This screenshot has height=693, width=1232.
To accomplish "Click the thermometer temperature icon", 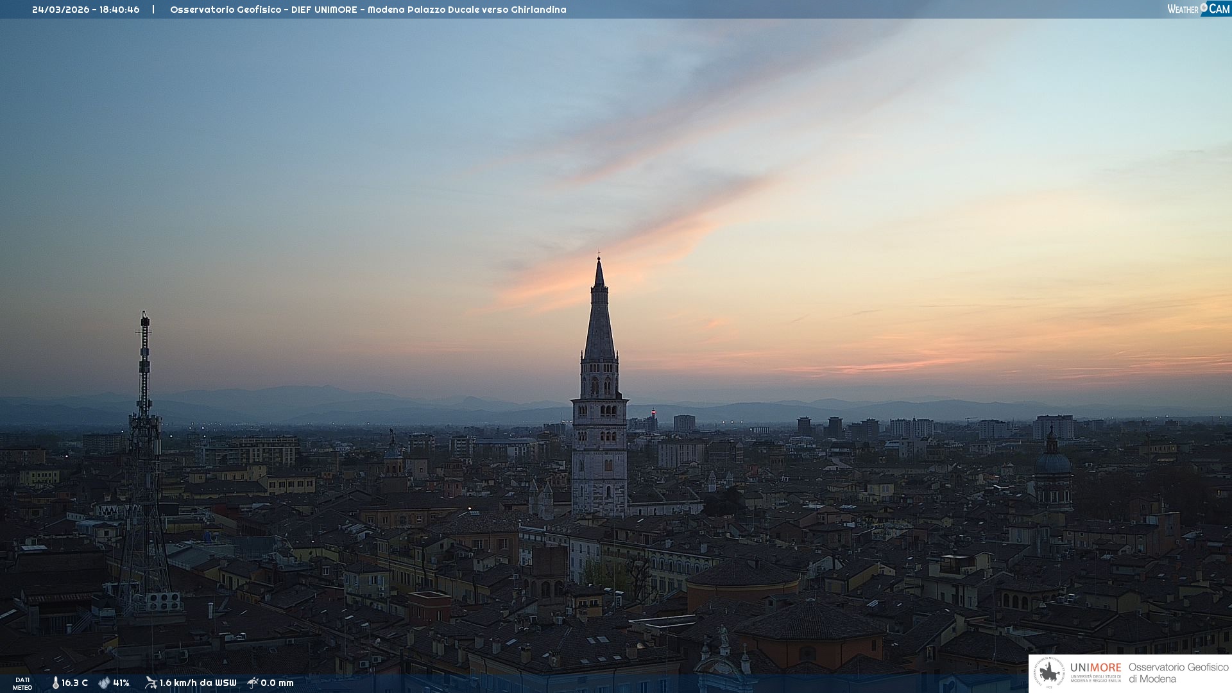I will point(55,683).
